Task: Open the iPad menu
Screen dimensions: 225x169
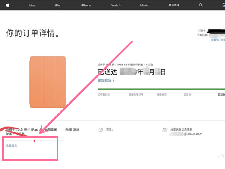Action: tap(58, 5)
